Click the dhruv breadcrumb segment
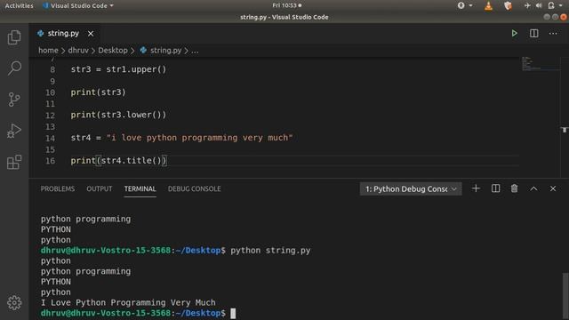 click(78, 51)
